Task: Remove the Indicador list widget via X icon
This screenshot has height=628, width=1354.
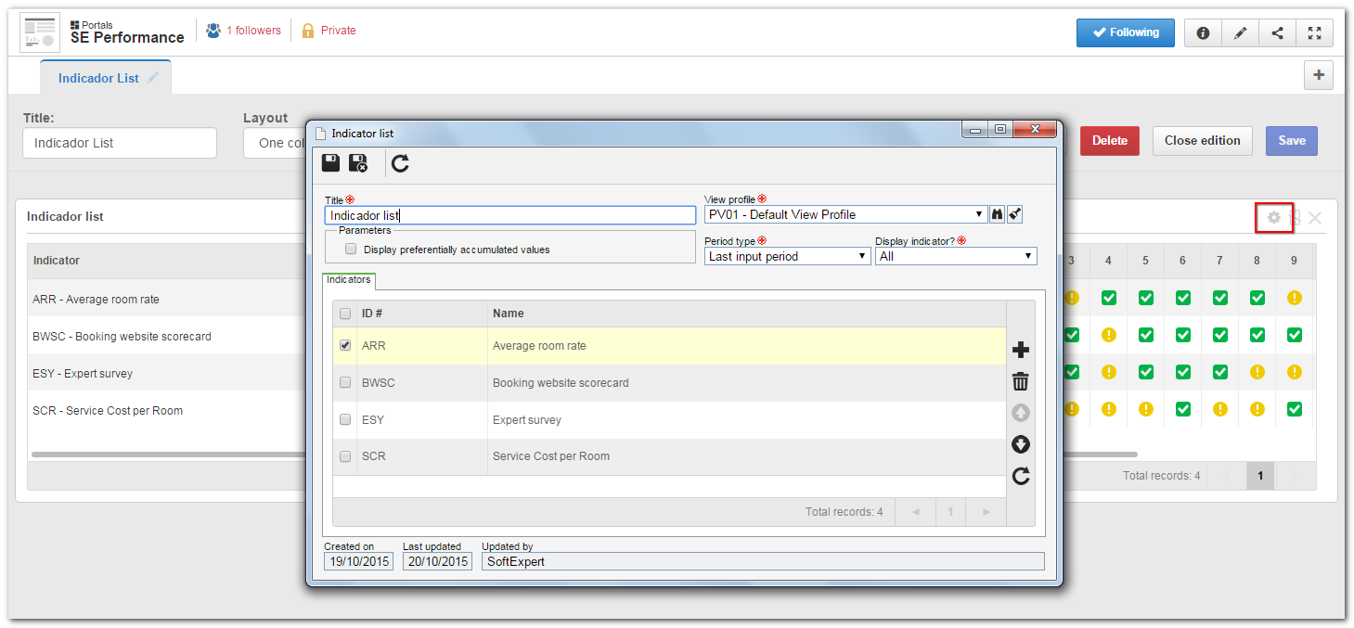Action: click(x=1315, y=218)
